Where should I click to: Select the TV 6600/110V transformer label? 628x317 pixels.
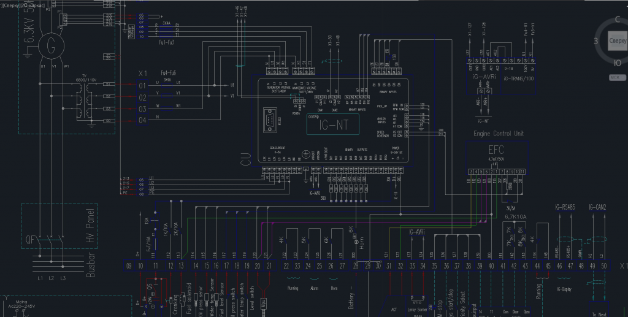point(86,78)
